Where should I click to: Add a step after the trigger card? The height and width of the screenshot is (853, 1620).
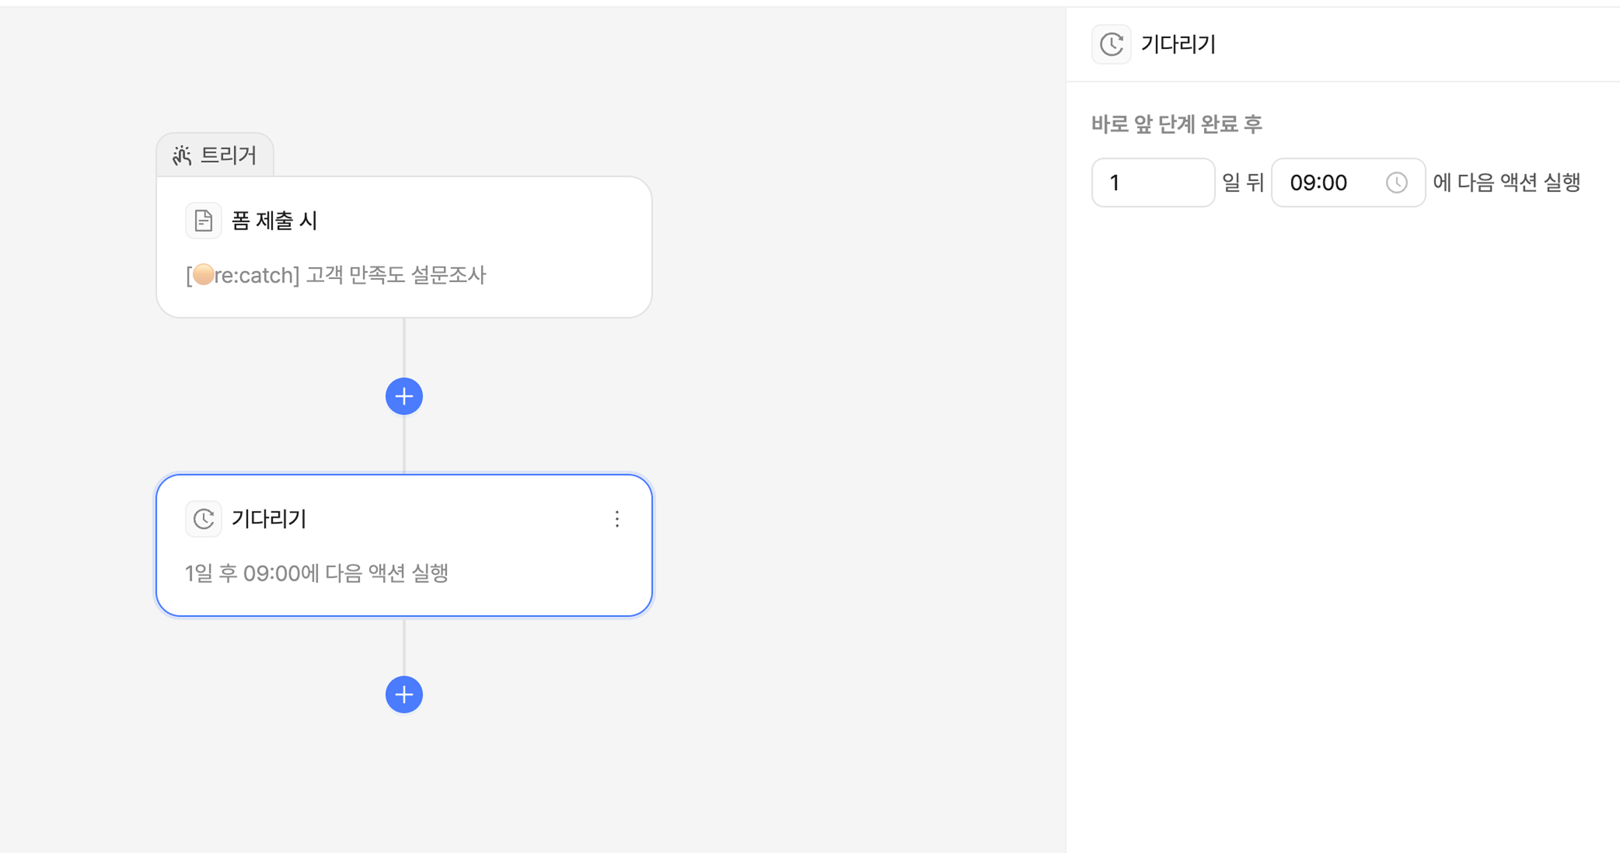tap(404, 397)
